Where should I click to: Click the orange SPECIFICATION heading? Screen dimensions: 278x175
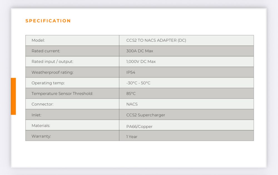click(48, 21)
